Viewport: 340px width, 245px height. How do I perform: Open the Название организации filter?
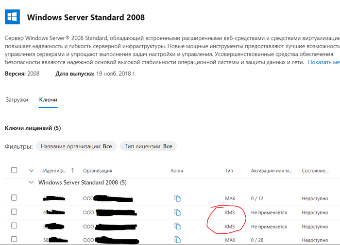pos(76,146)
